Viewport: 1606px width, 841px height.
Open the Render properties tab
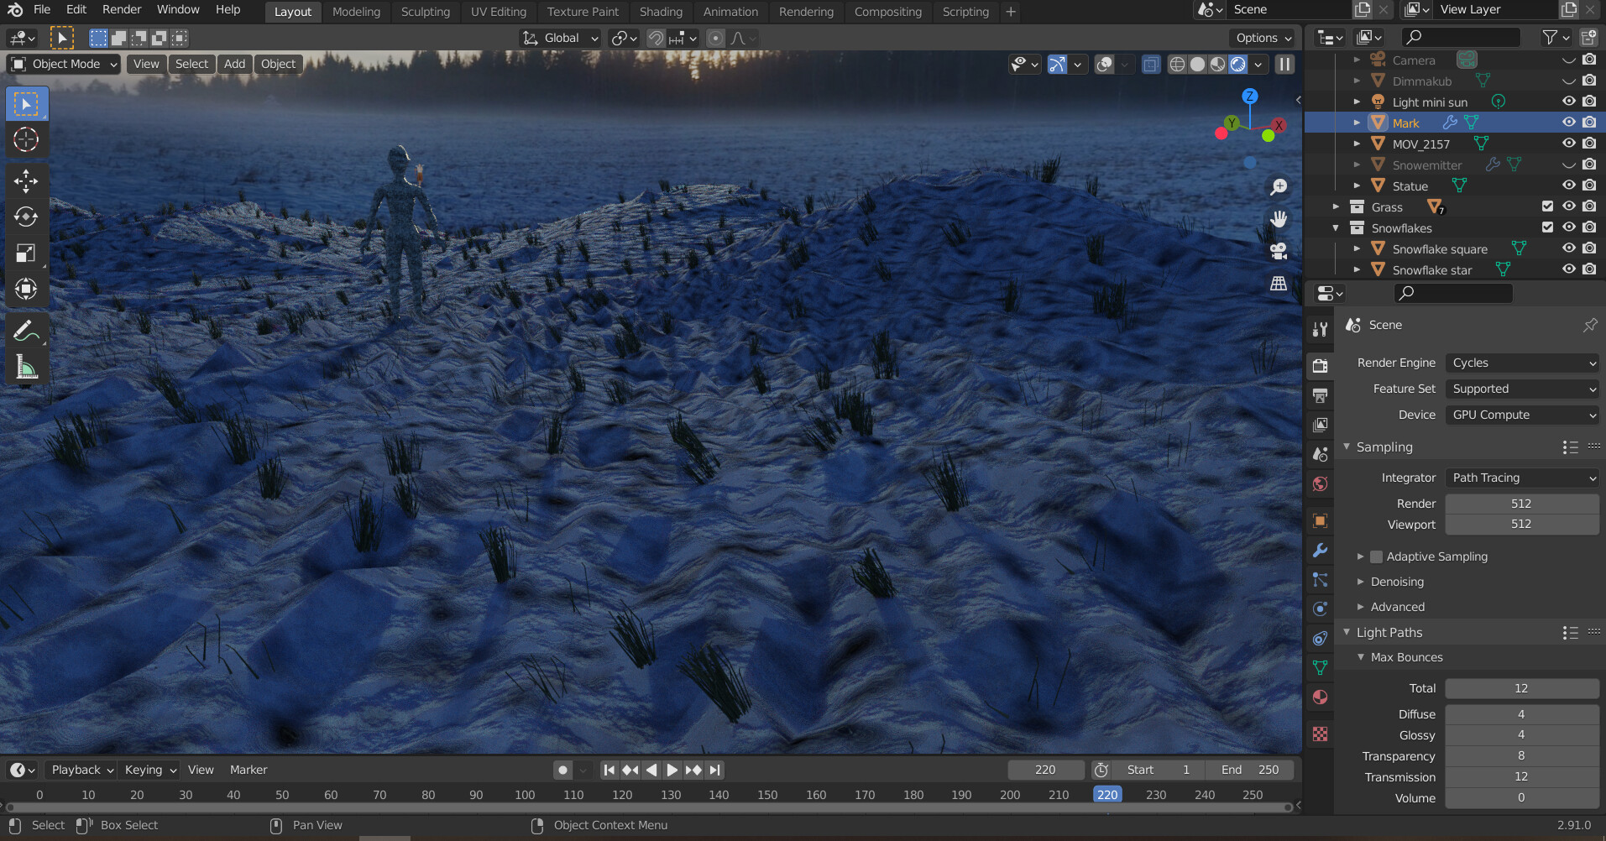1321,366
